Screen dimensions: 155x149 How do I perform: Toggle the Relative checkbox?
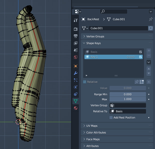[85, 82]
